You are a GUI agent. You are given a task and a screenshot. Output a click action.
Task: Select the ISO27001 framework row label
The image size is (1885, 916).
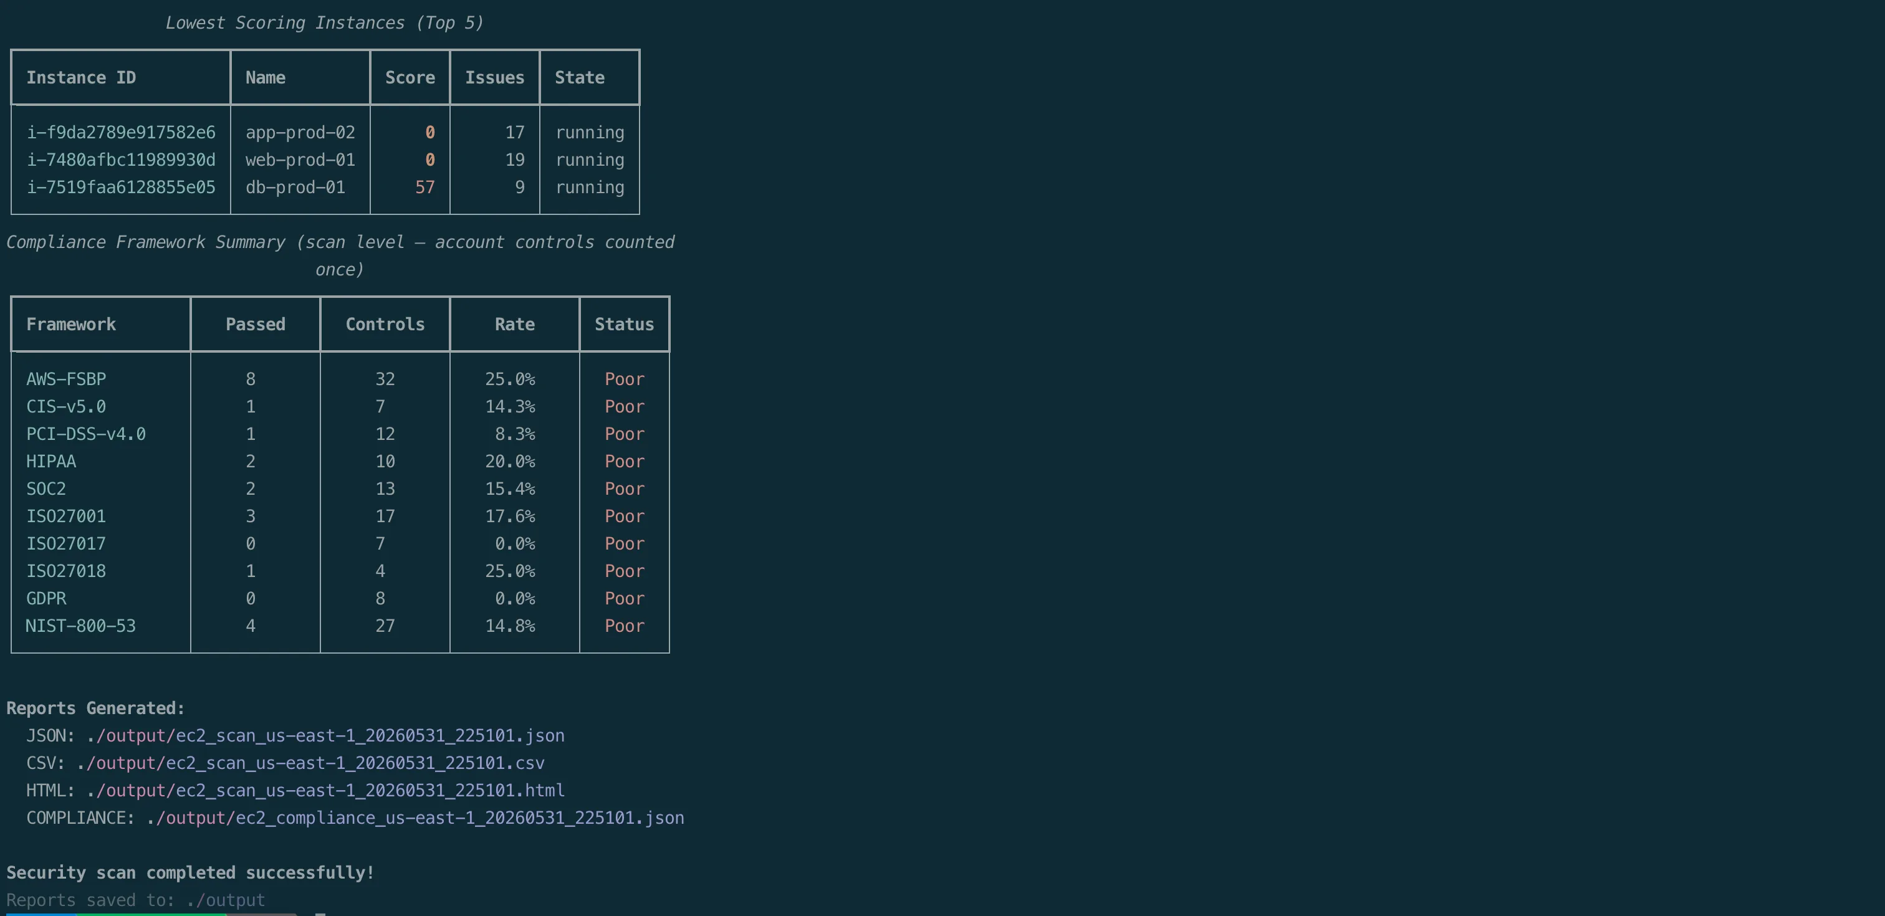(x=66, y=516)
